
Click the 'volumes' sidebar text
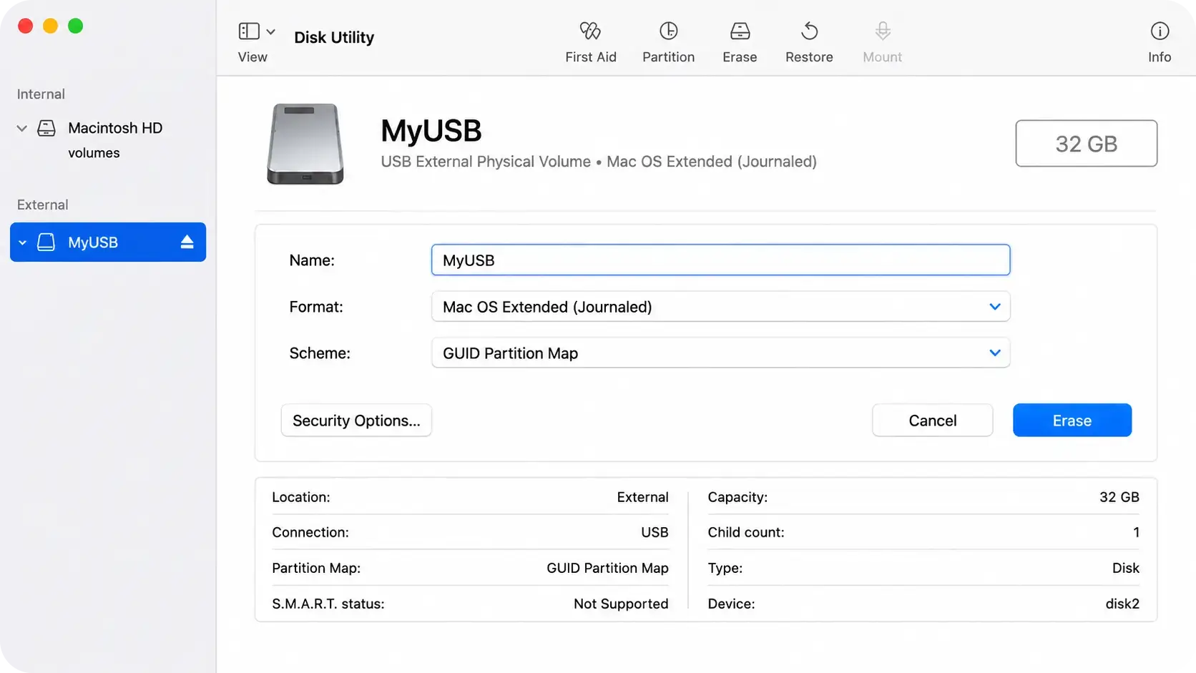tap(94, 153)
